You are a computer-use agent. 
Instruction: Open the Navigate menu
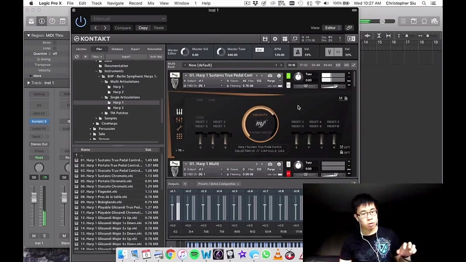[x=115, y=3]
